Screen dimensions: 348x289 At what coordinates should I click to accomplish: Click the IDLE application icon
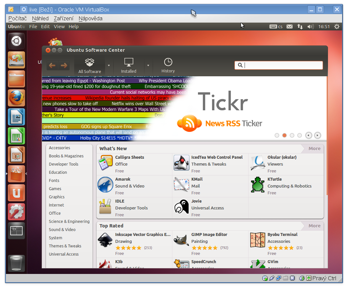pos(105,207)
